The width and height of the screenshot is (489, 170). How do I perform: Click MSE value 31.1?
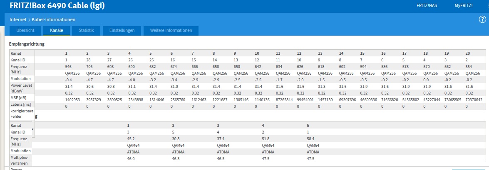tap(132, 86)
